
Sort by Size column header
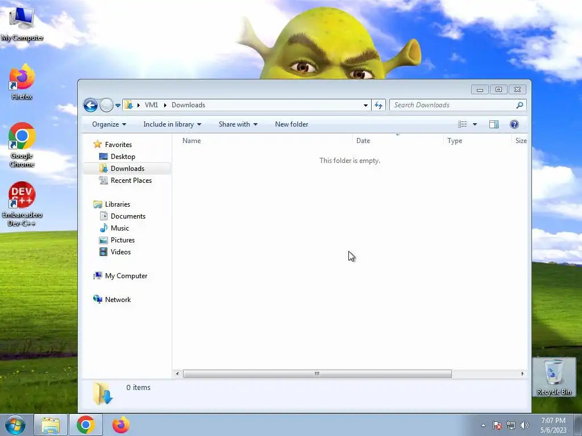click(x=520, y=141)
